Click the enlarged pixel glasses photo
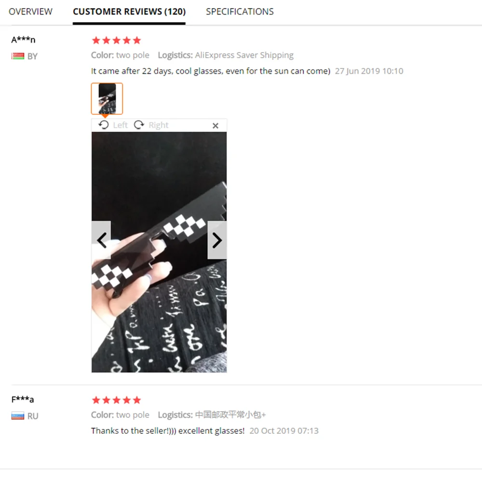The width and height of the screenshot is (482, 482). tap(159, 252)
